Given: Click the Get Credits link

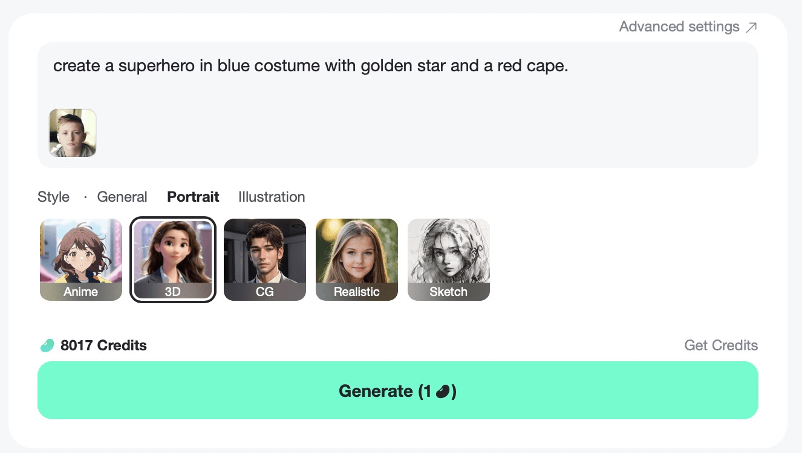Looking at the screenshot, I should tap(721, 345).
